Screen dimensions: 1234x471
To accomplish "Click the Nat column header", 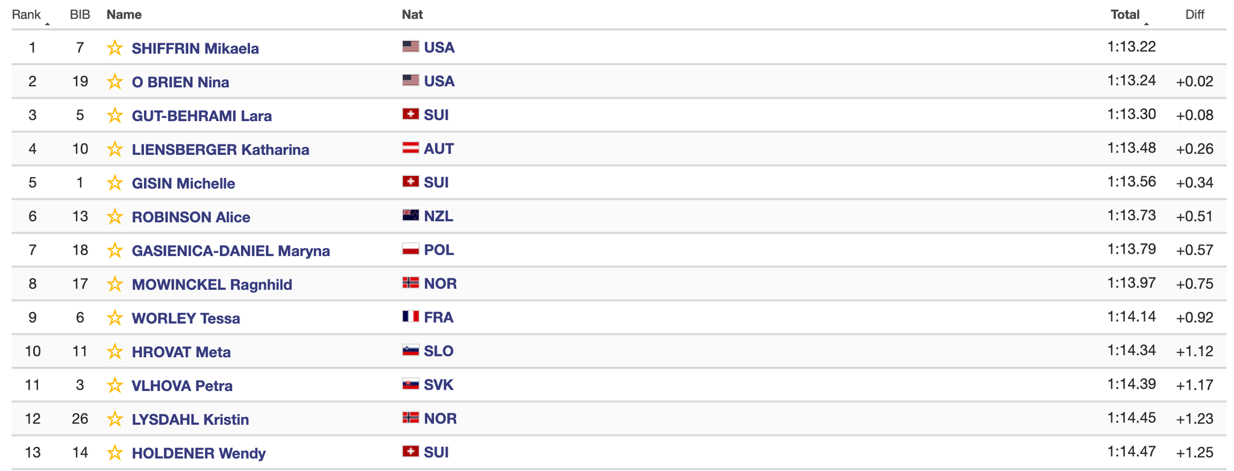I will point(412,14).
